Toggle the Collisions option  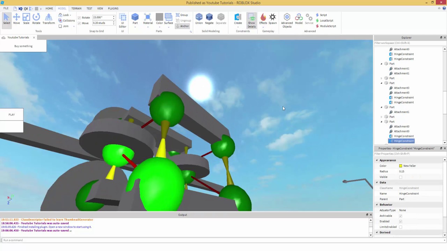click(x=66, y=21)
